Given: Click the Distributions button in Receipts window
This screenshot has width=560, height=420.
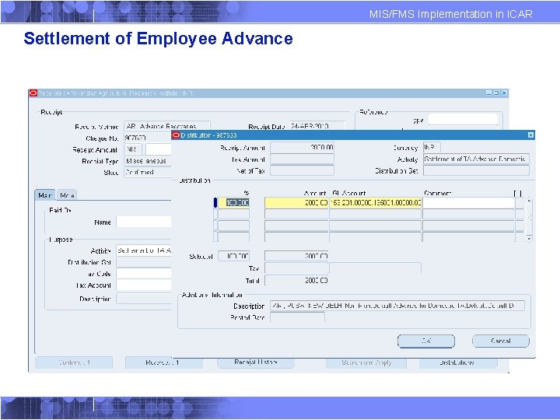Looking at the screenshot, I should pos(458,362).
